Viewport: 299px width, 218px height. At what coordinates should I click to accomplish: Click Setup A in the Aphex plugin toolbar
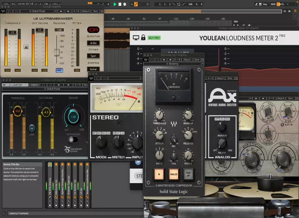click(220, 78)
